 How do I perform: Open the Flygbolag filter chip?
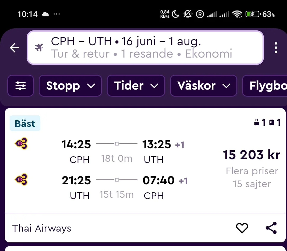(x=266, y=86)
